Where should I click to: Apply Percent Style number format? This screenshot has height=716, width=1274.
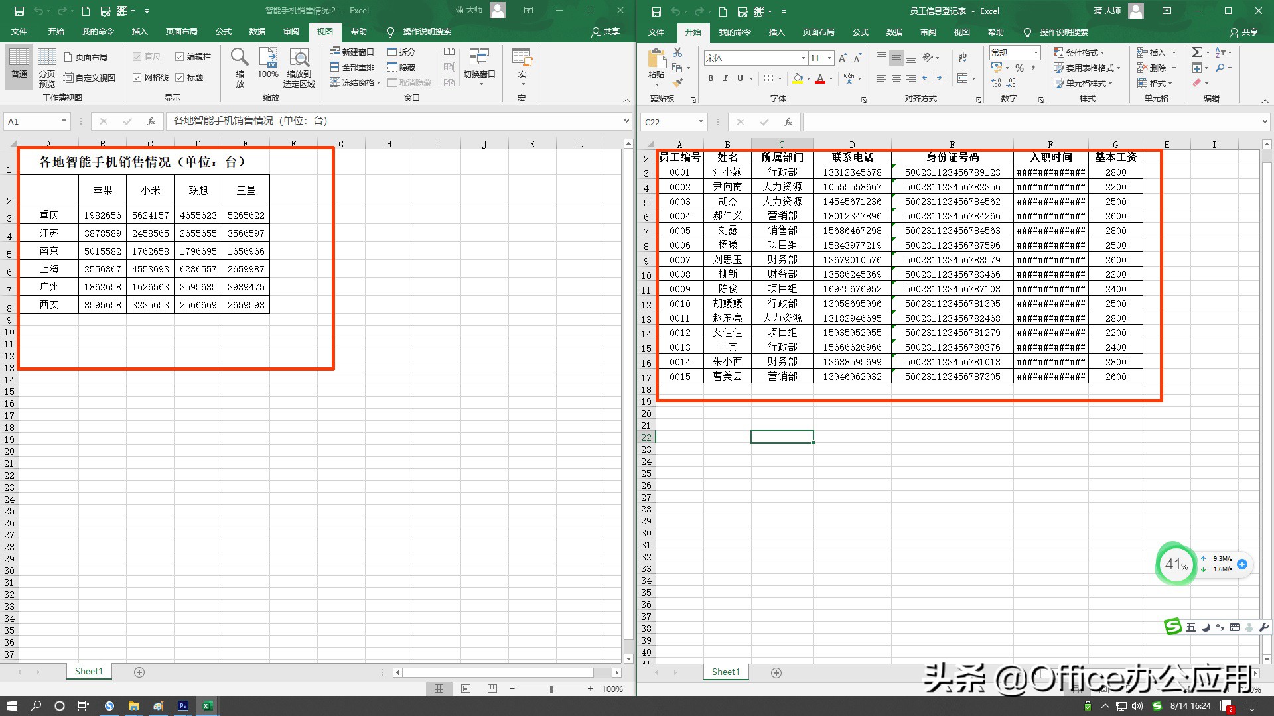pos(1020,68)
